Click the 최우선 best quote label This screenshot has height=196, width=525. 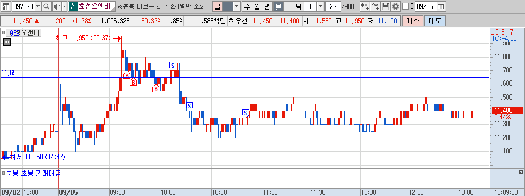(238, 21)
